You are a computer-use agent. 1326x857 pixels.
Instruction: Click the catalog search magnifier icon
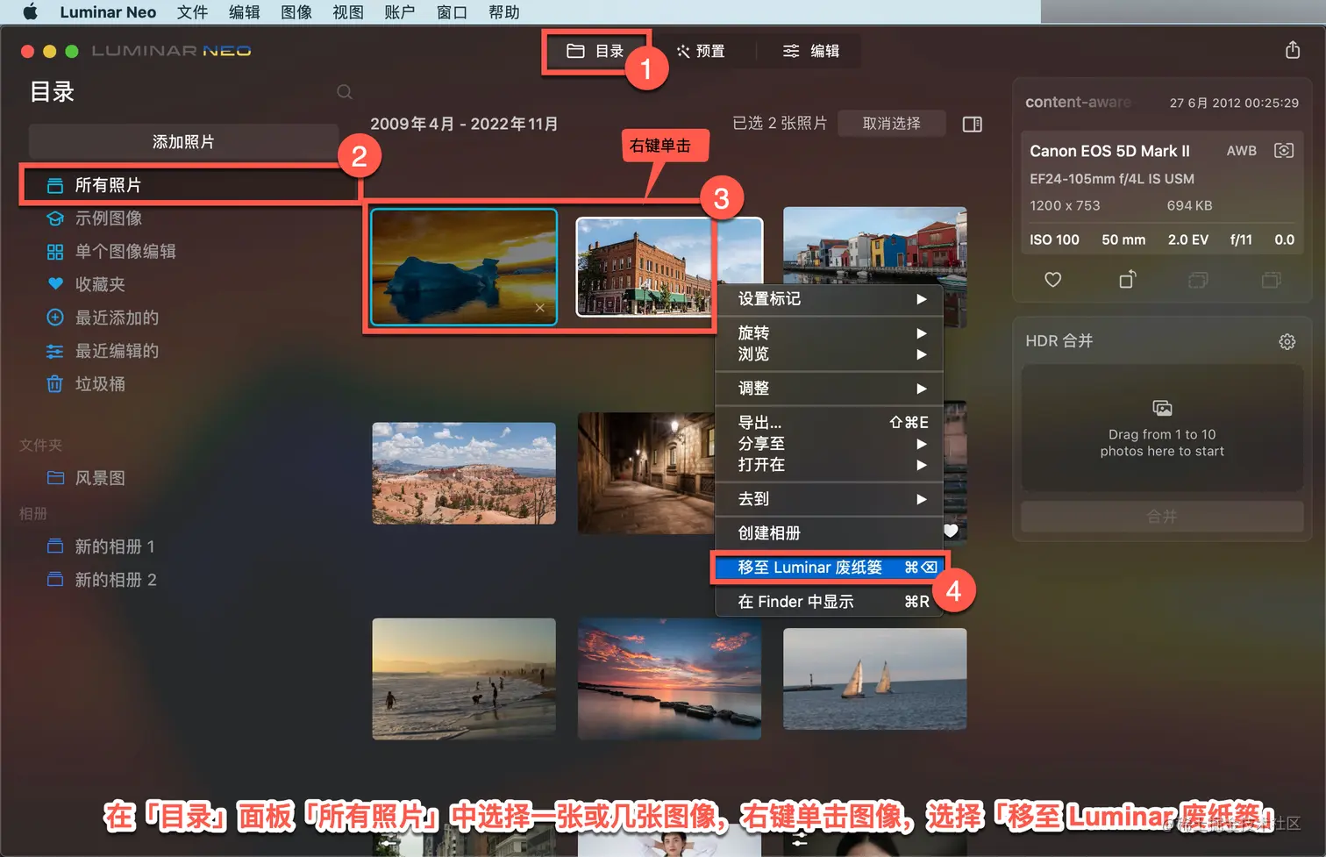pos(345,92)
